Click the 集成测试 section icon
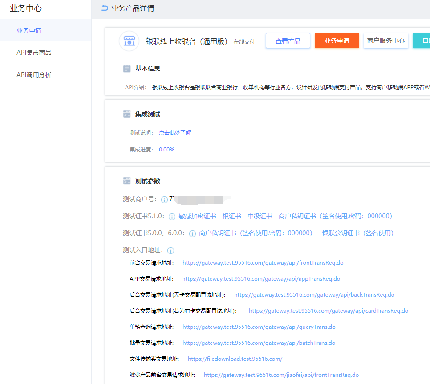430x384 pixels. point(127,114)
